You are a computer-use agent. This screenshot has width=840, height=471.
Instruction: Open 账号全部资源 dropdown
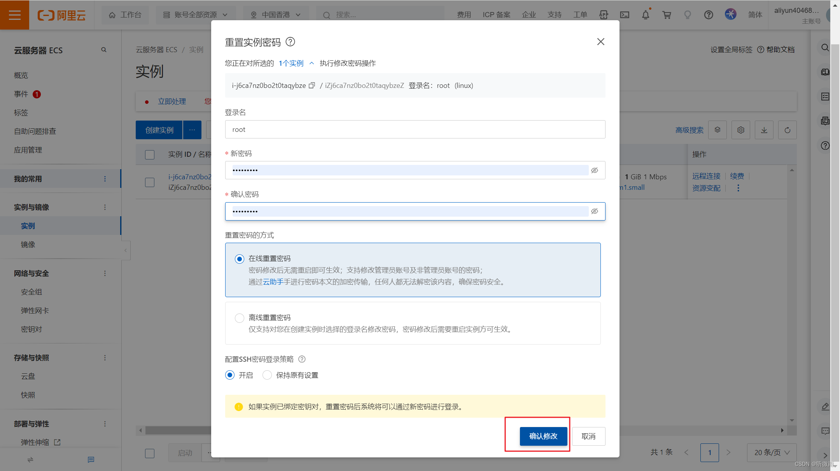(196, 15)
